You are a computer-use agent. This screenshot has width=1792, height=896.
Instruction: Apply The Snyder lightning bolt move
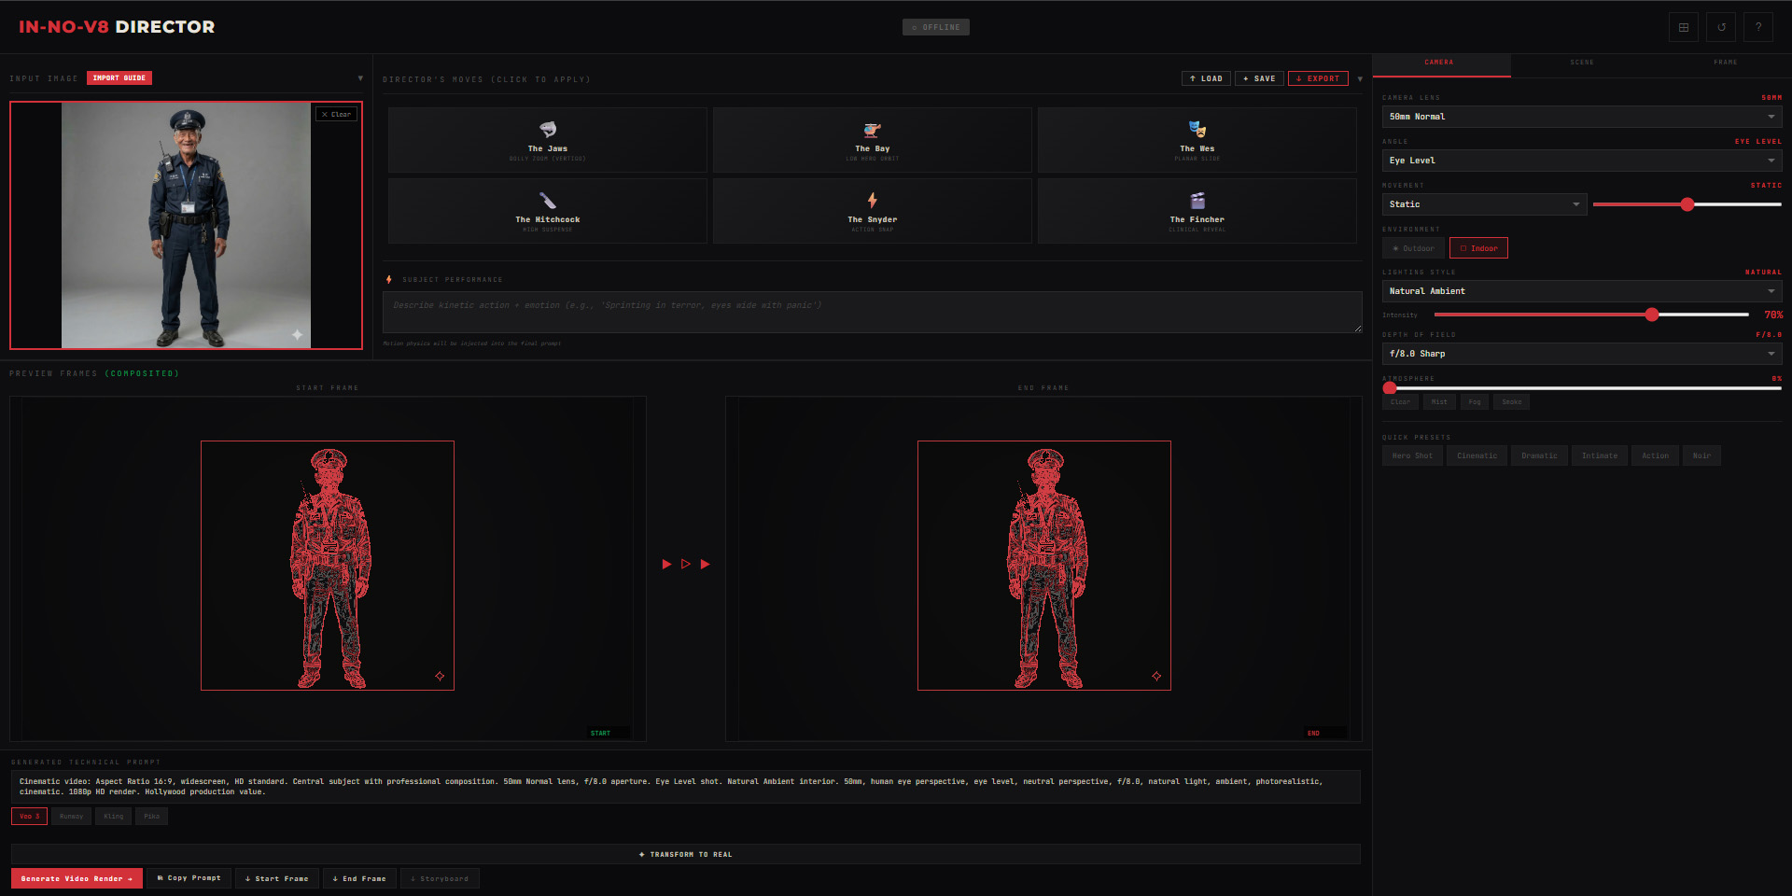coord(872,211)
